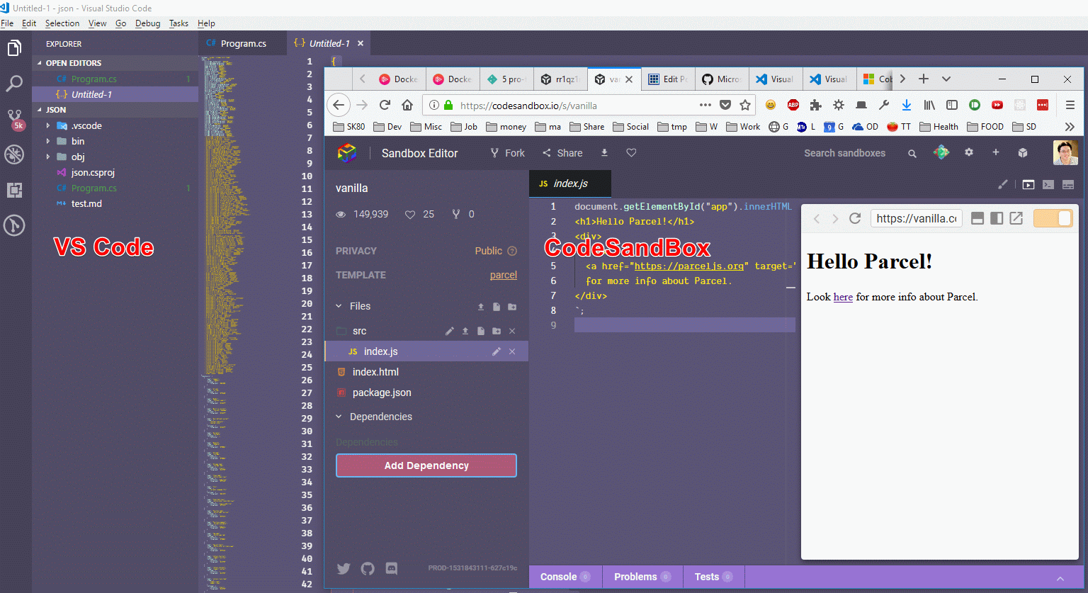Open sandbox settings gear icon
1088x593 pixels.
point(969,152)
